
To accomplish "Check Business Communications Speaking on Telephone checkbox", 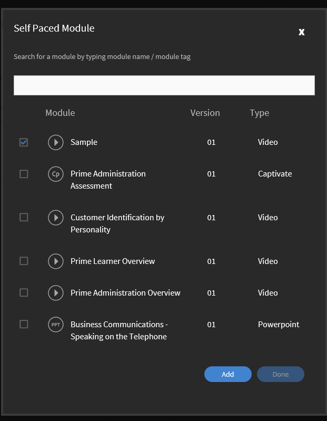I will pos(24,325).
